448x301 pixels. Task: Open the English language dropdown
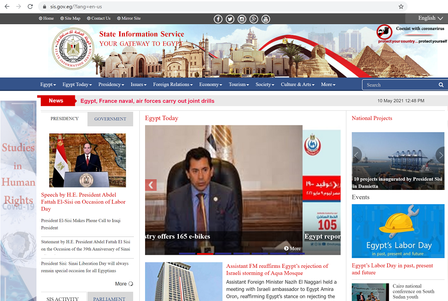point(430,18)
